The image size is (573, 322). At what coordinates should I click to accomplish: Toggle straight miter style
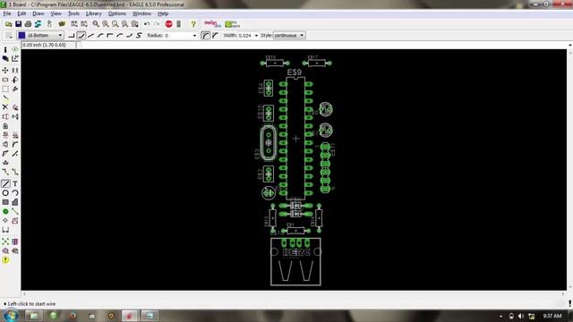tap(215, 36)
